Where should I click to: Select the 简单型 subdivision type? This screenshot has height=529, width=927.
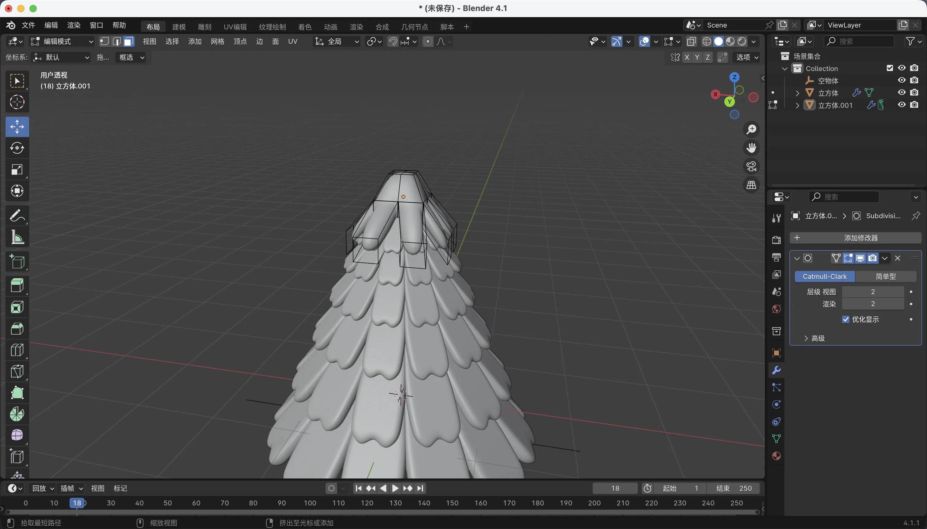(x=885, y=276)
